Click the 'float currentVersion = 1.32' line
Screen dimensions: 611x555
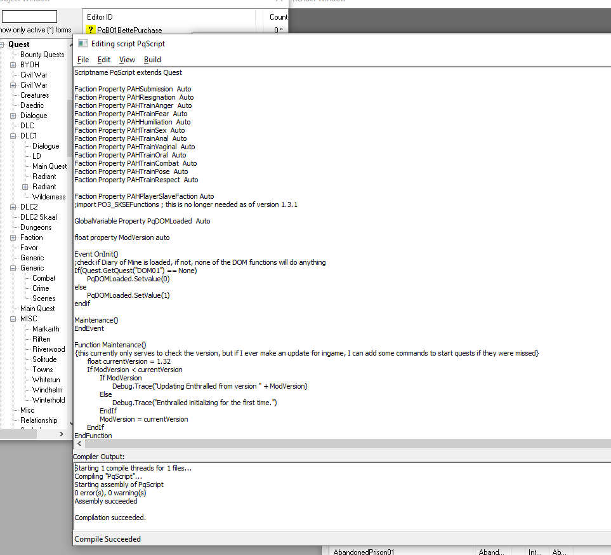coord(129,361)
